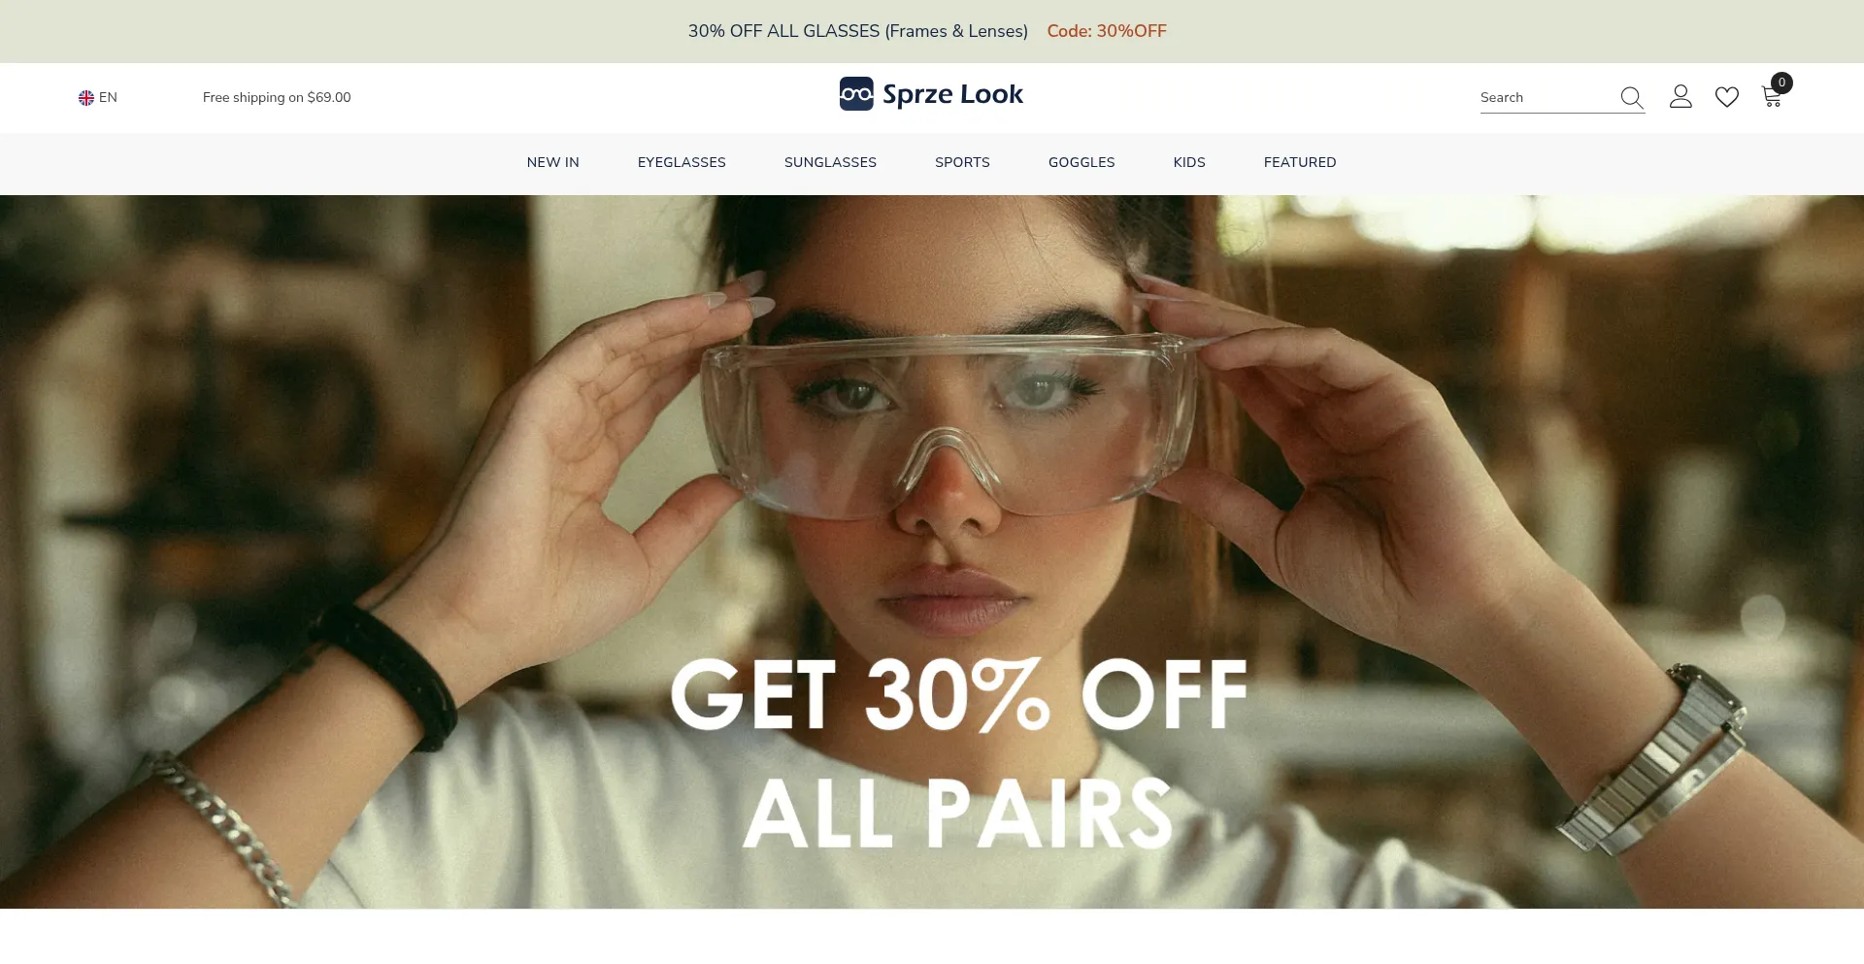Open the wishlist heart icon
This screenshot has width=1864, height=964.
tap(1726, 97)
